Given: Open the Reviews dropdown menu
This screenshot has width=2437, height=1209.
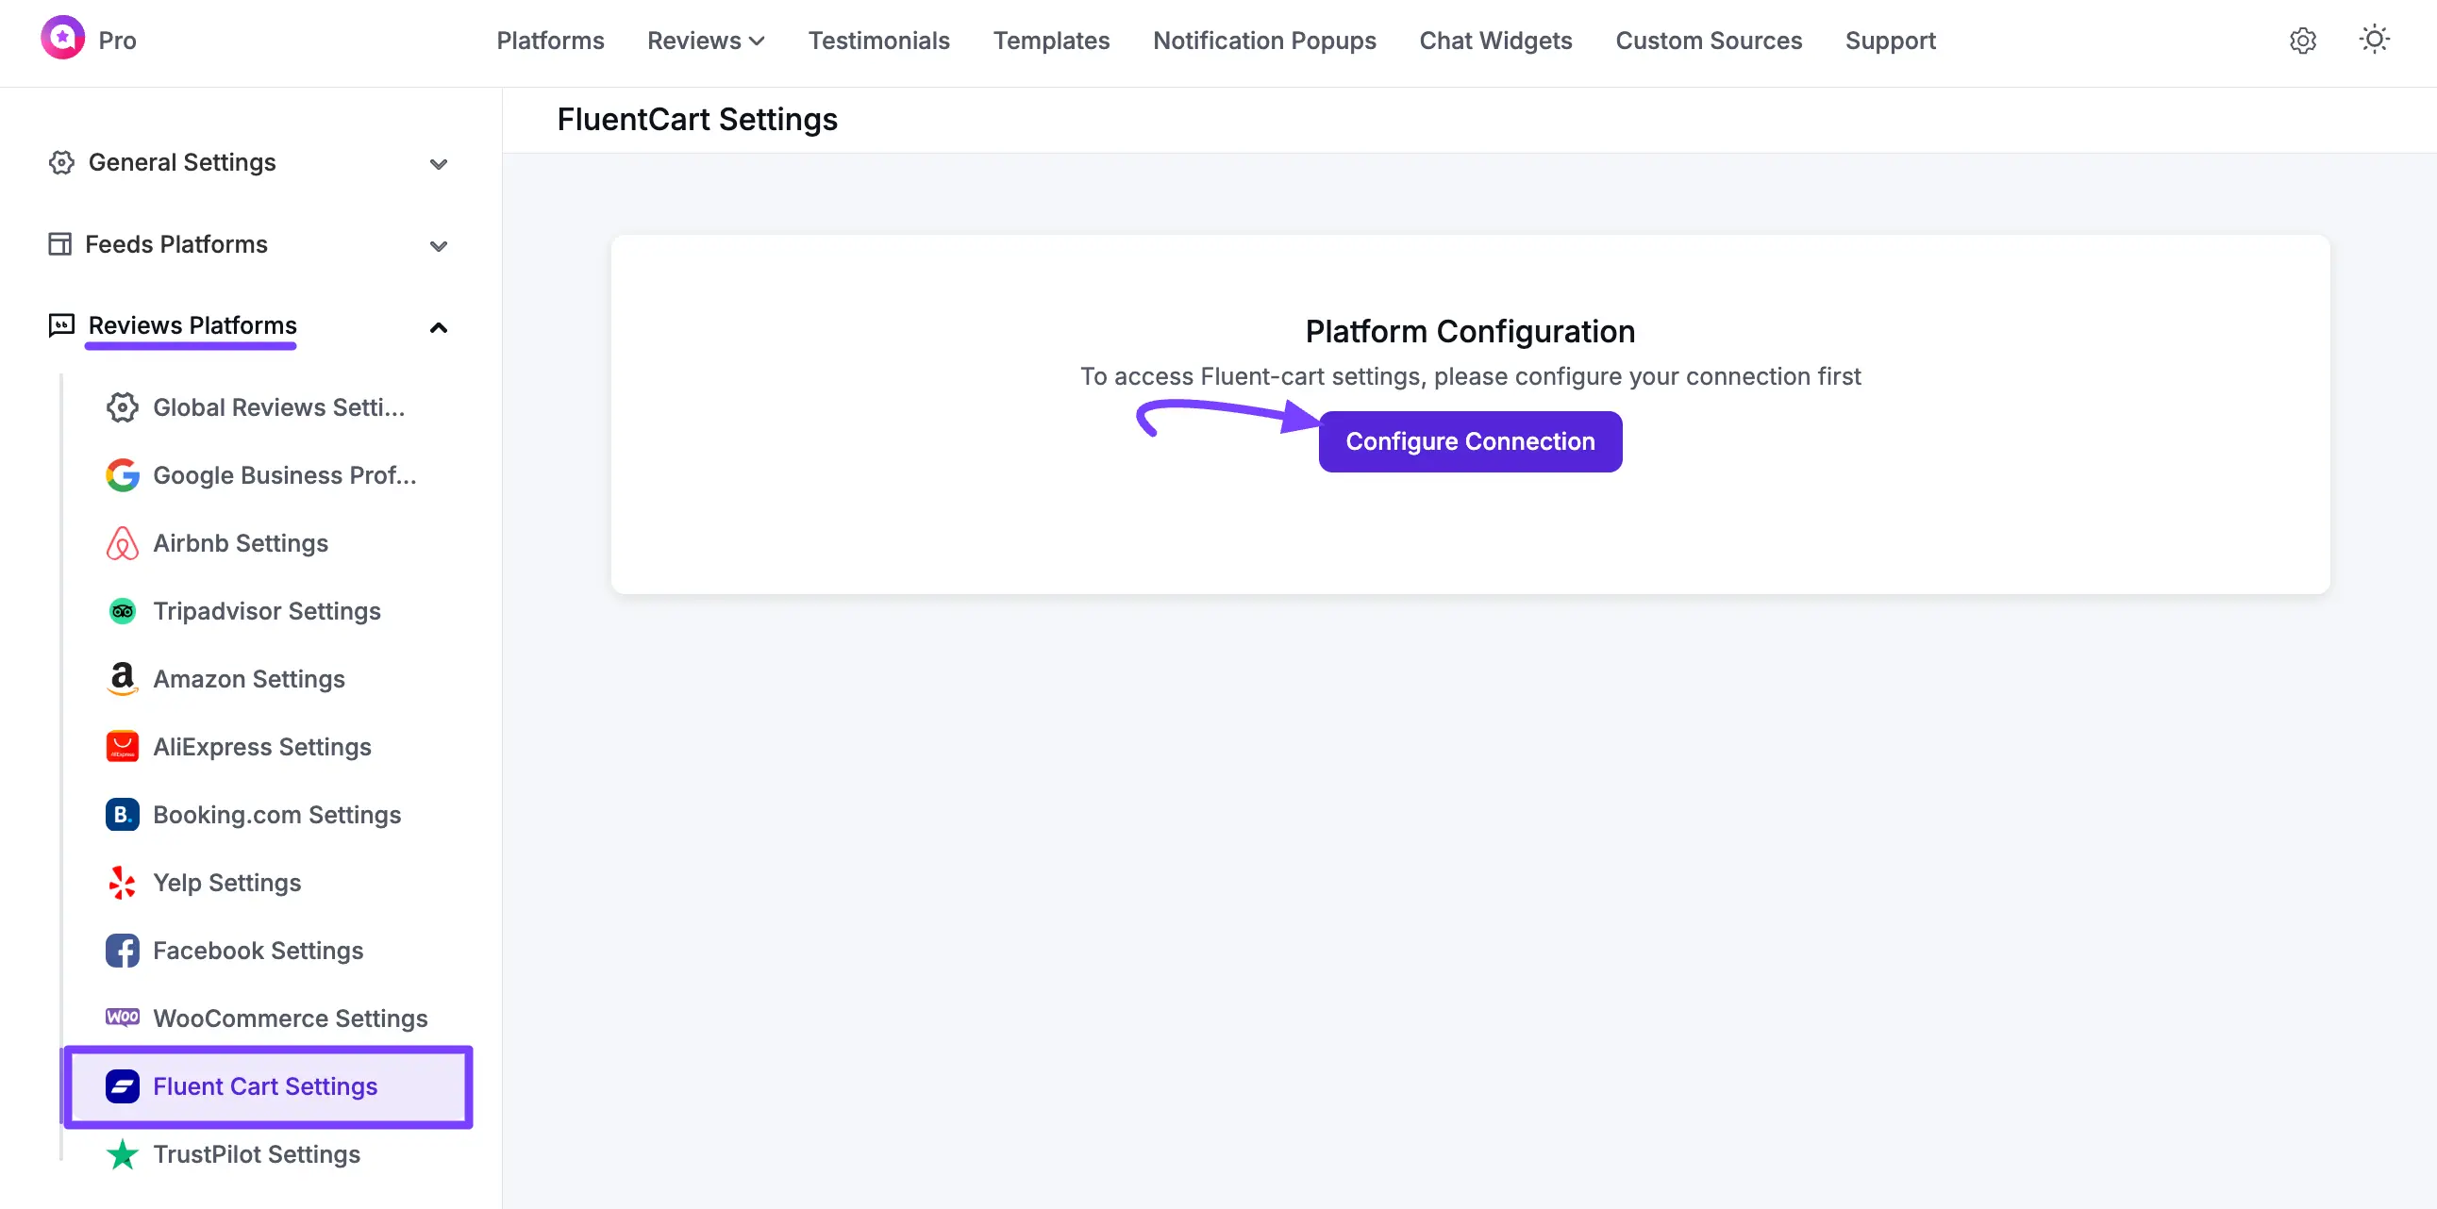Looking at the screenshot, I should (705, 41).
